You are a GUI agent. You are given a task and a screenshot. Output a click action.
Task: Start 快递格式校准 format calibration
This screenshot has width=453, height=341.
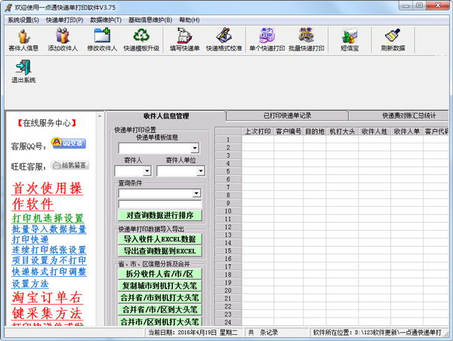click(223, 38)
